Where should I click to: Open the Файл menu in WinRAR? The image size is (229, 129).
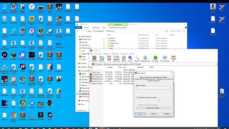tap(92, 54)
